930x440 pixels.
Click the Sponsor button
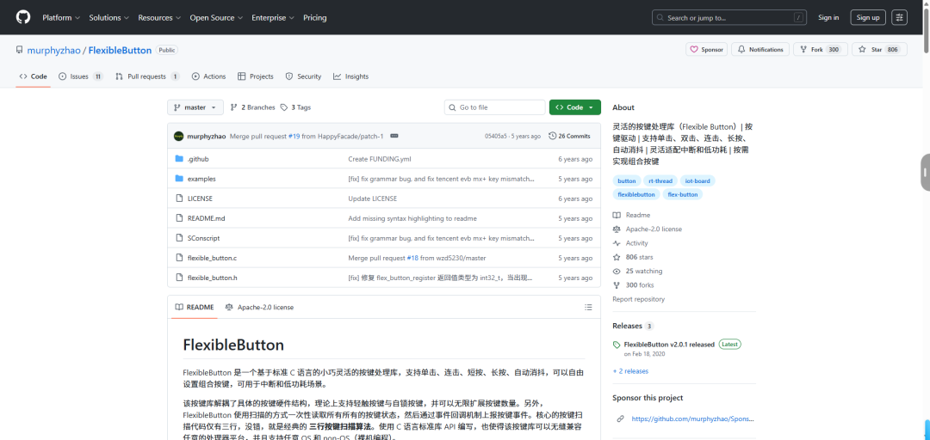[707, 50]
